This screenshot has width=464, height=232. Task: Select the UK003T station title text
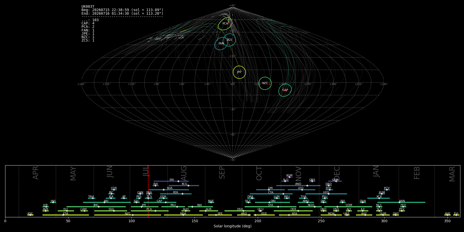[x=88, y=7]
